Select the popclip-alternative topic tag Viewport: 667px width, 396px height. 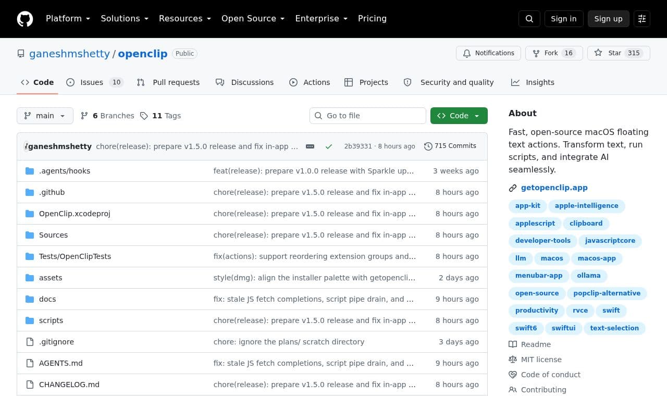(x=607, y=293)
